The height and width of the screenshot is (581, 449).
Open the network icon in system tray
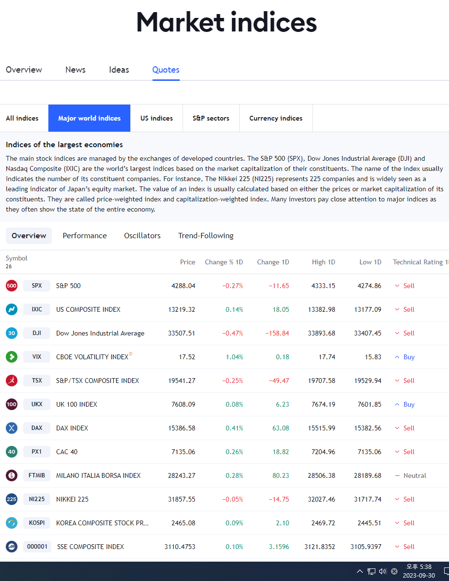pyautogui.click(x=372, y=571)
